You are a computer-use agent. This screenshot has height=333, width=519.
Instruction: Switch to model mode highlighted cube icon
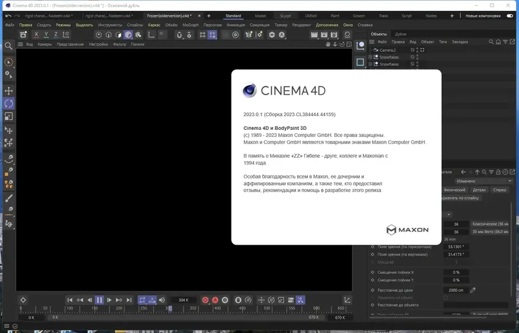(x=128, y=35)
